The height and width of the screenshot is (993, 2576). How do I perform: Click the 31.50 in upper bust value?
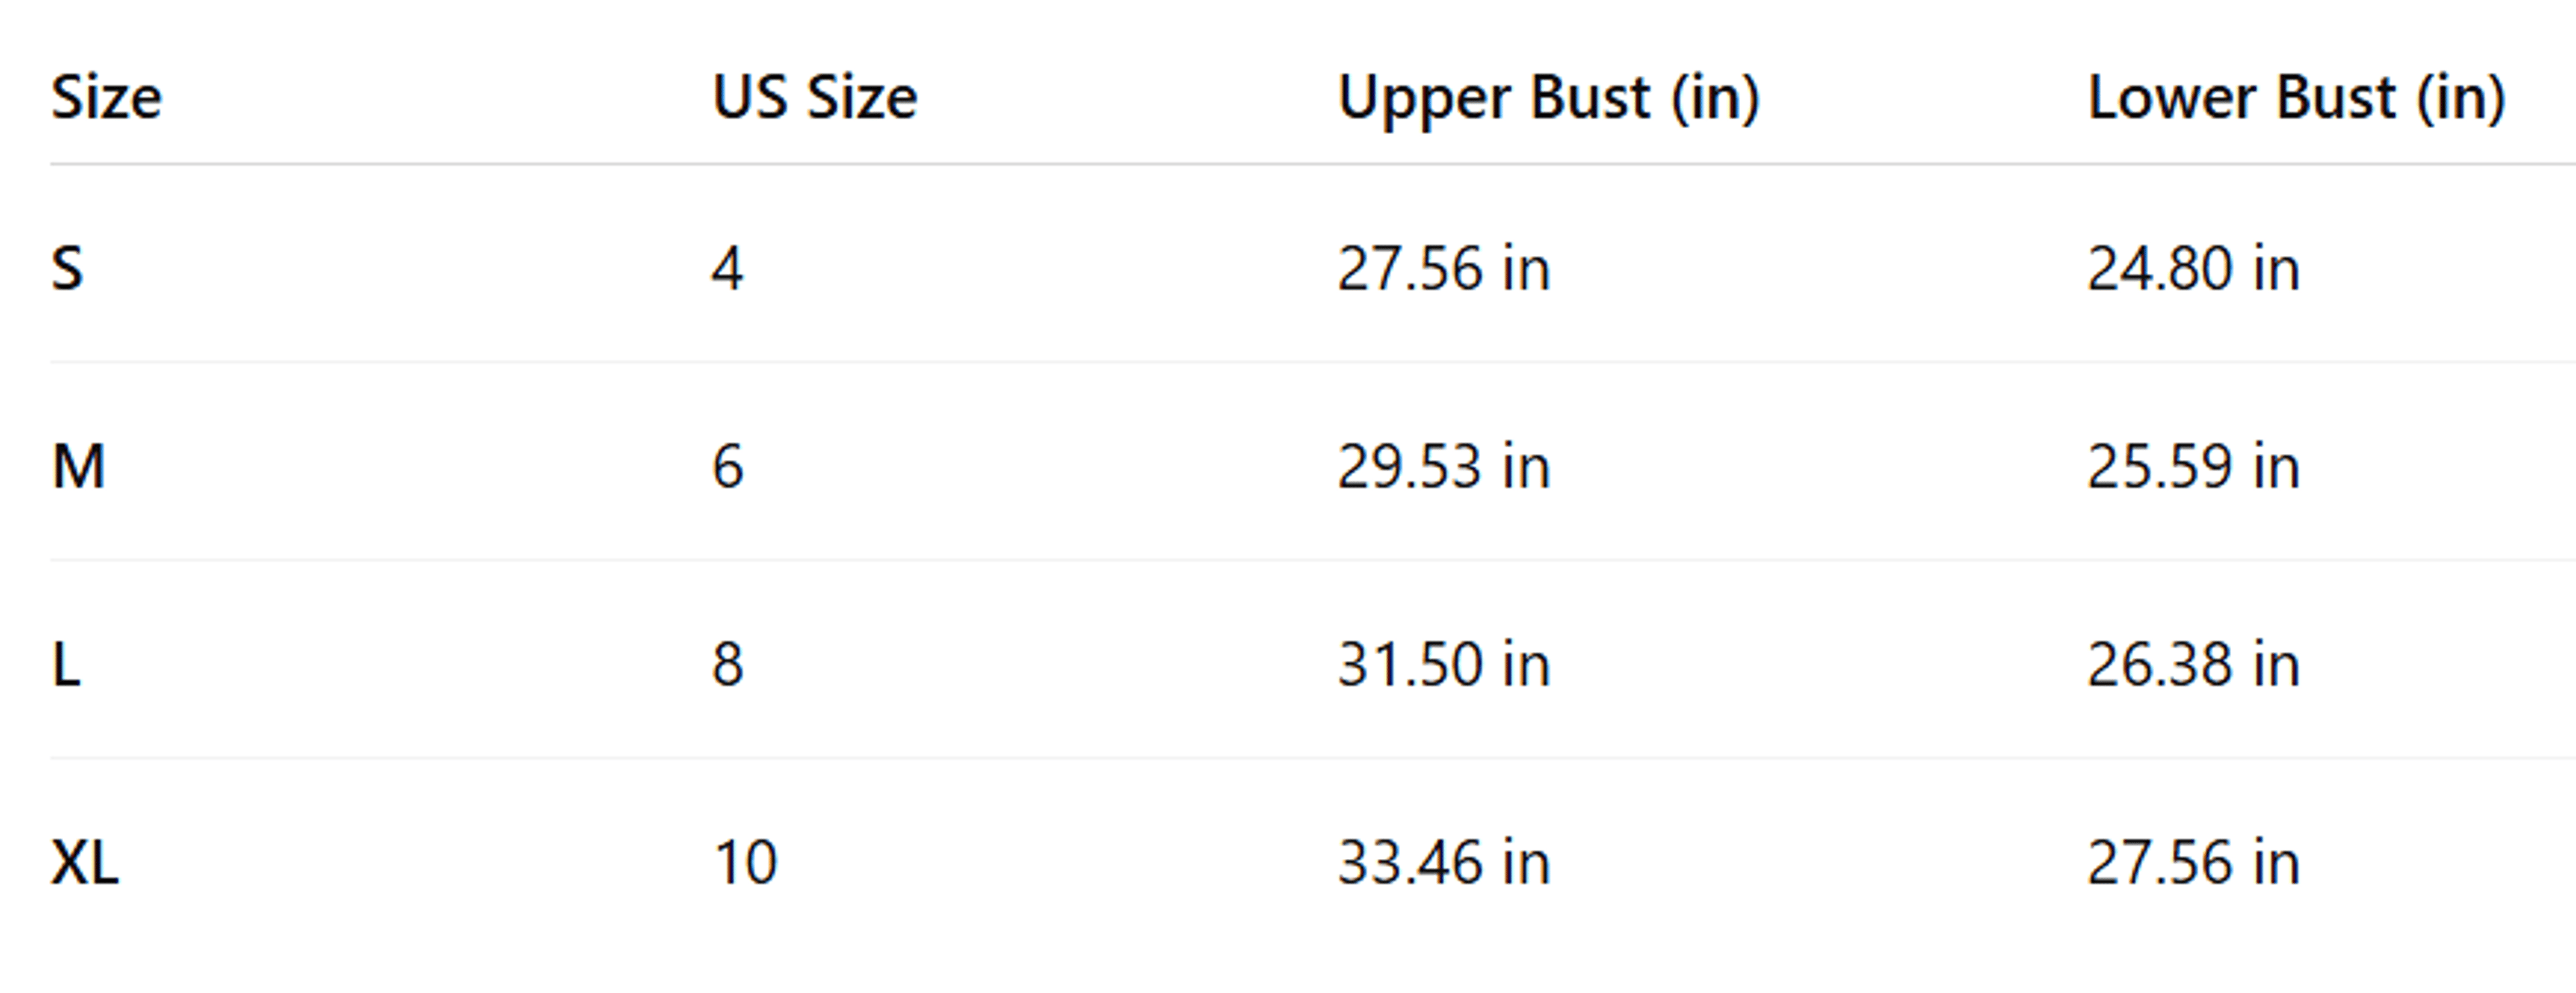point(1444,664)
